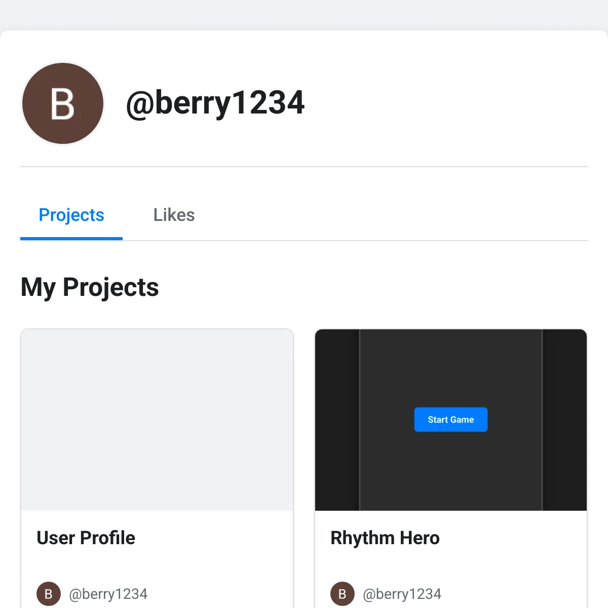Switch to the Projects tab
Image resolution: width=608 pixels, height=608 pixels.
[71, 215]
